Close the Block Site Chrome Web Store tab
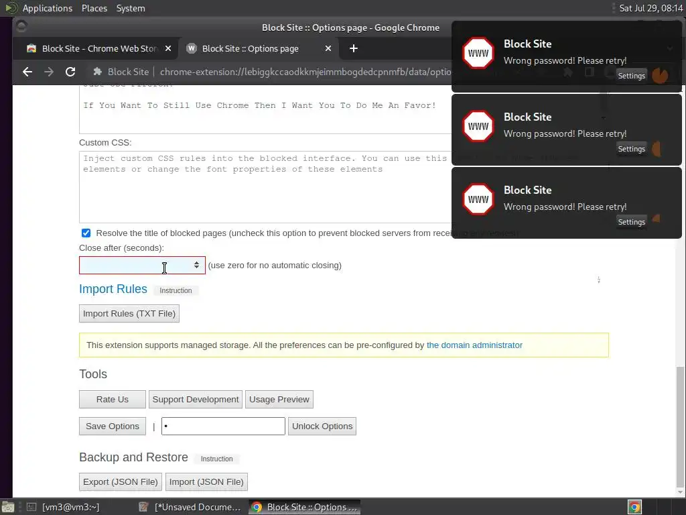This screenshot has width=686, height=515. pos(168,48)
